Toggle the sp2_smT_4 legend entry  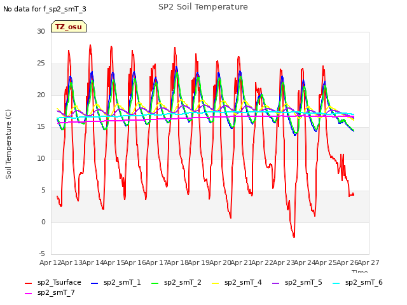click(x=237, y=282)
